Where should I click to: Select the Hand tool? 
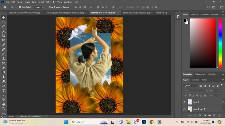click(4, 104)
